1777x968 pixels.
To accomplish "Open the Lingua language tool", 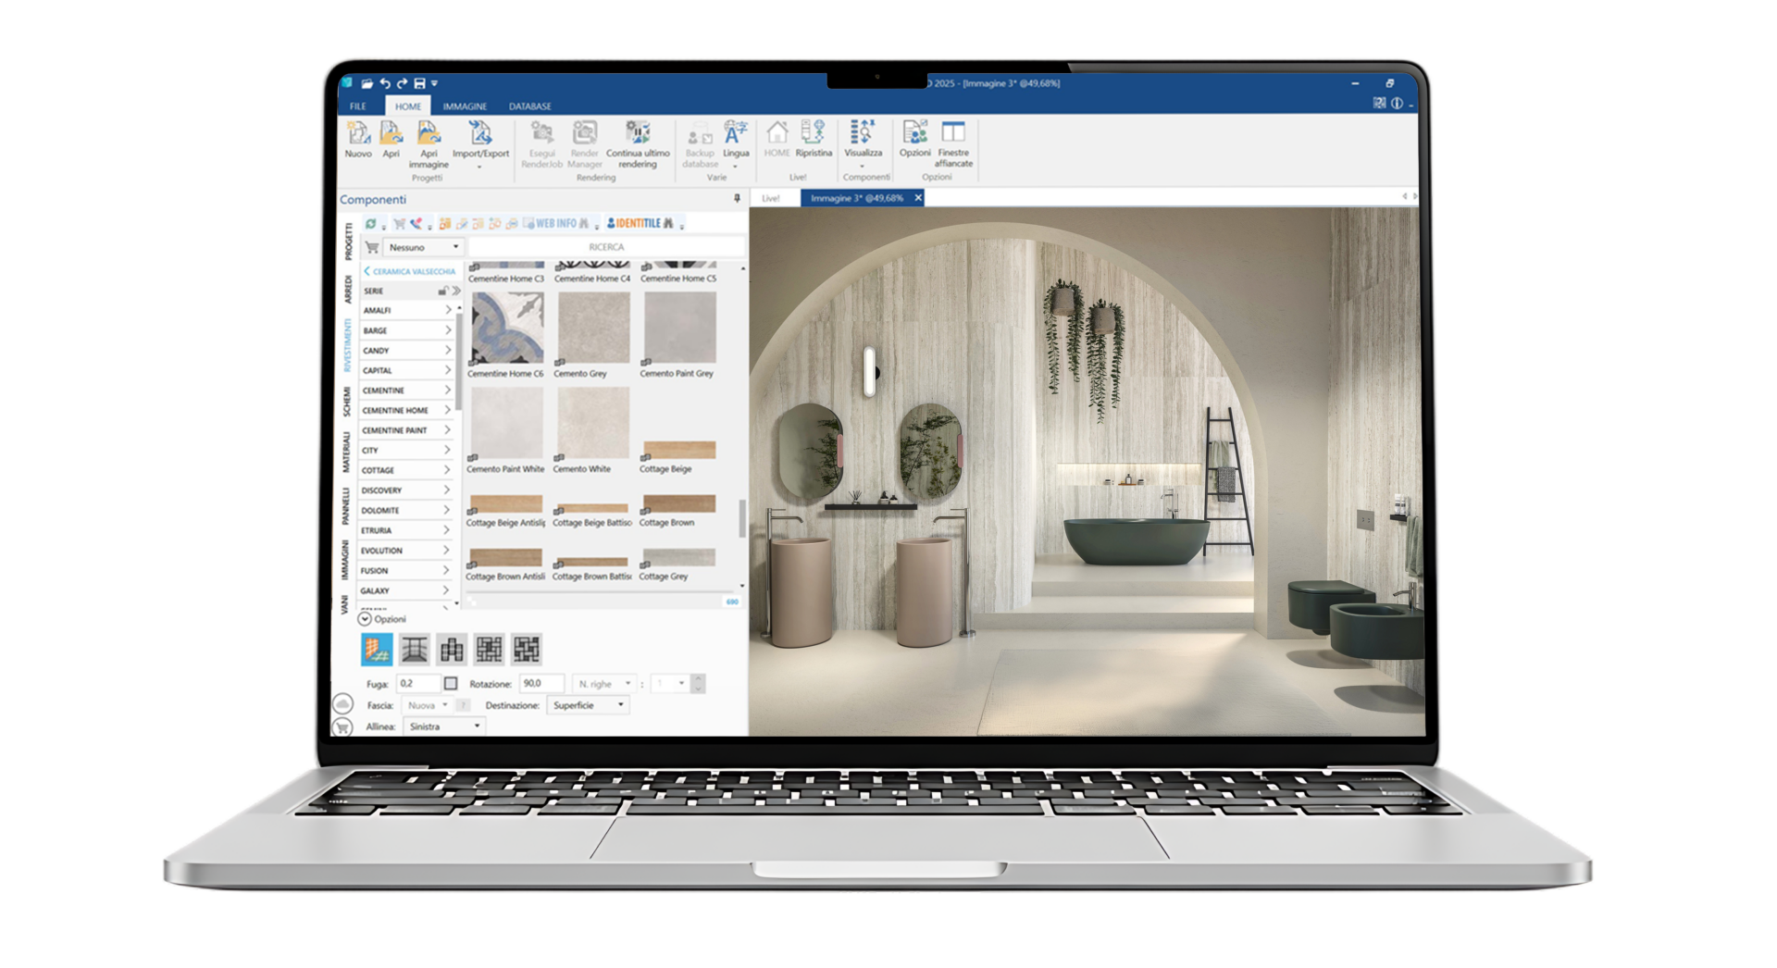I will [736, 140].
